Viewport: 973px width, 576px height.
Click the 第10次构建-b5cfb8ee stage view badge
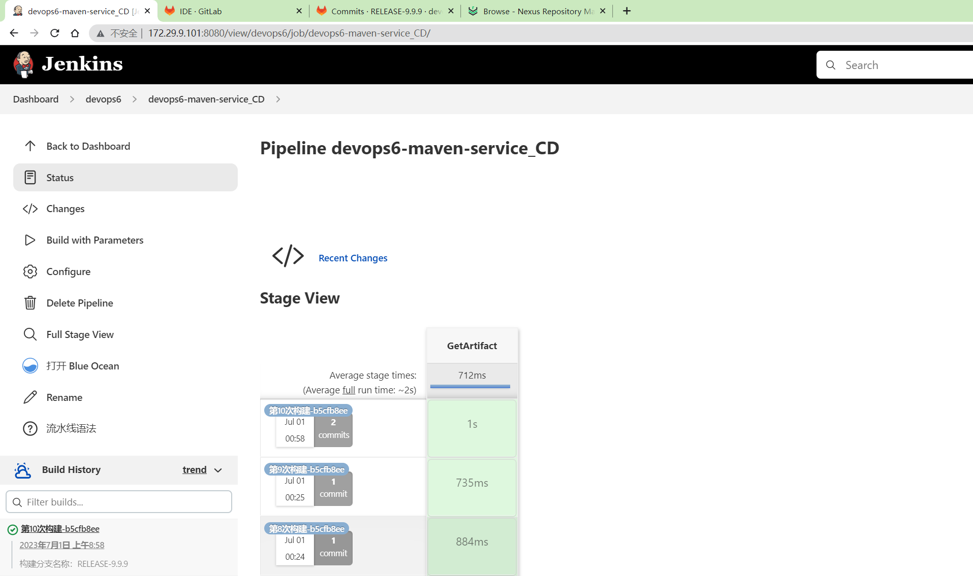(308, 410)
